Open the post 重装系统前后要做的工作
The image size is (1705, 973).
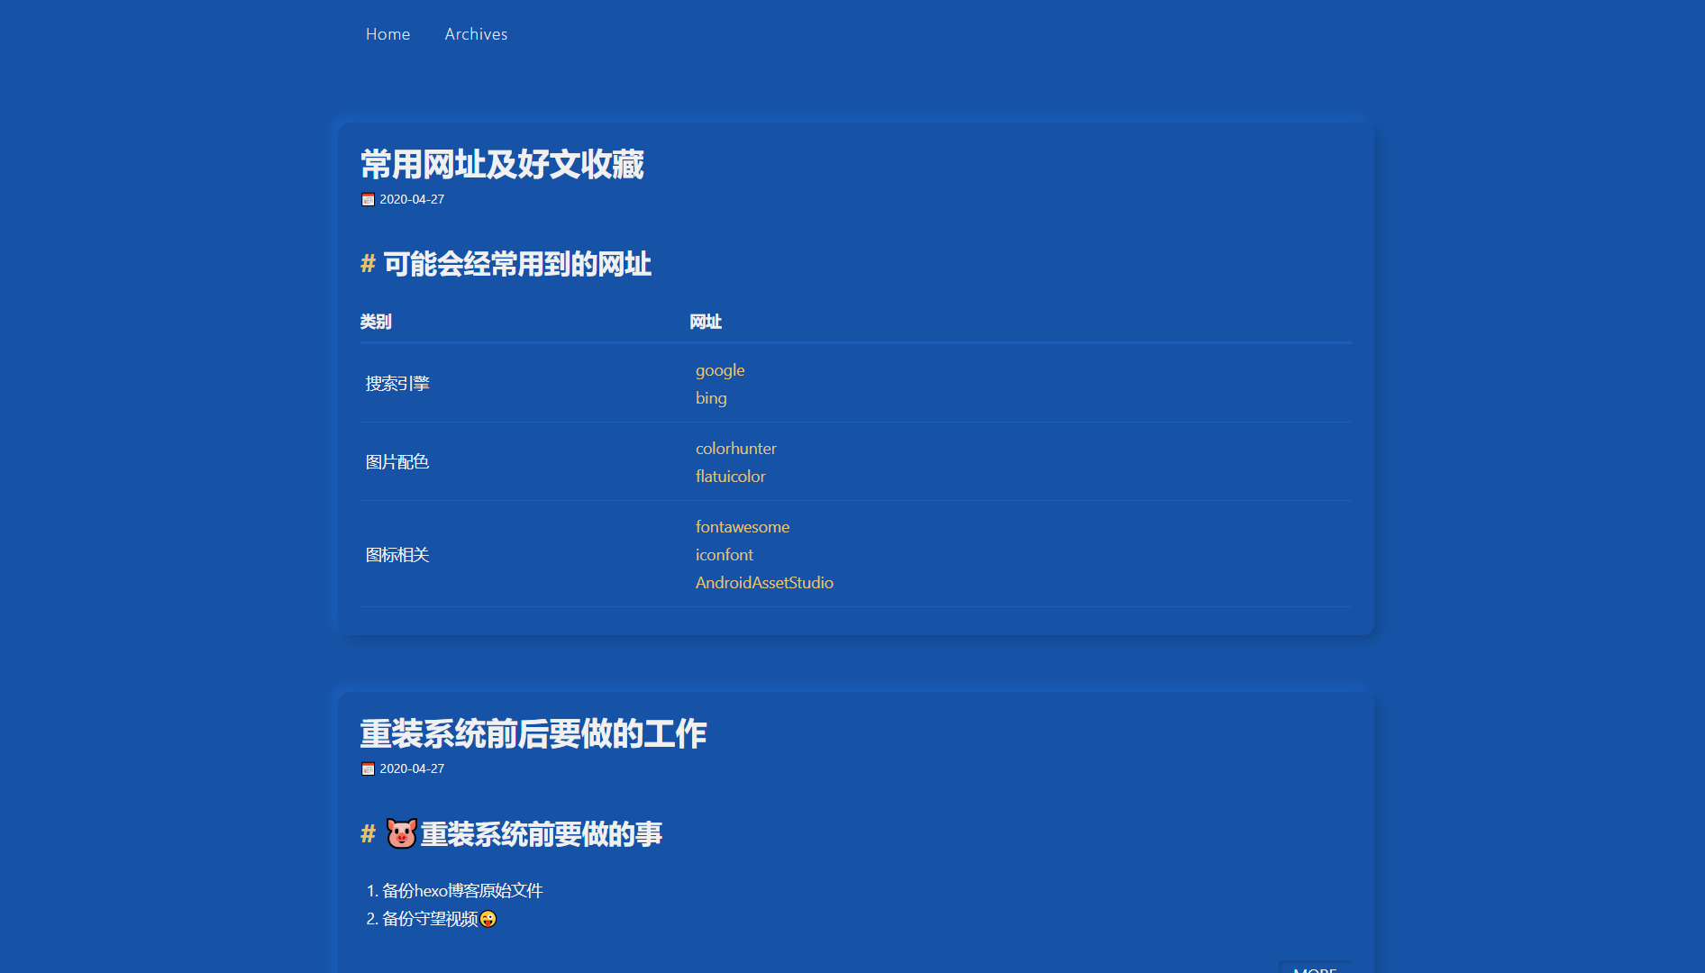tap(533, 734)
